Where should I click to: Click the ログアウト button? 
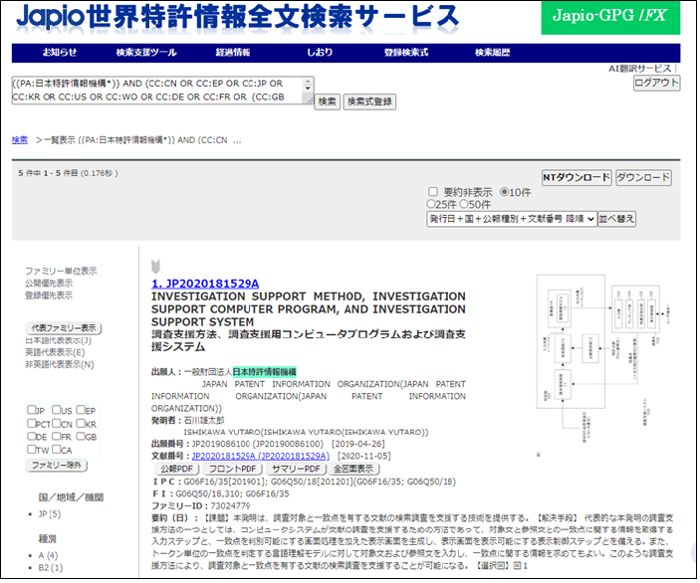(x=659, y=83)
